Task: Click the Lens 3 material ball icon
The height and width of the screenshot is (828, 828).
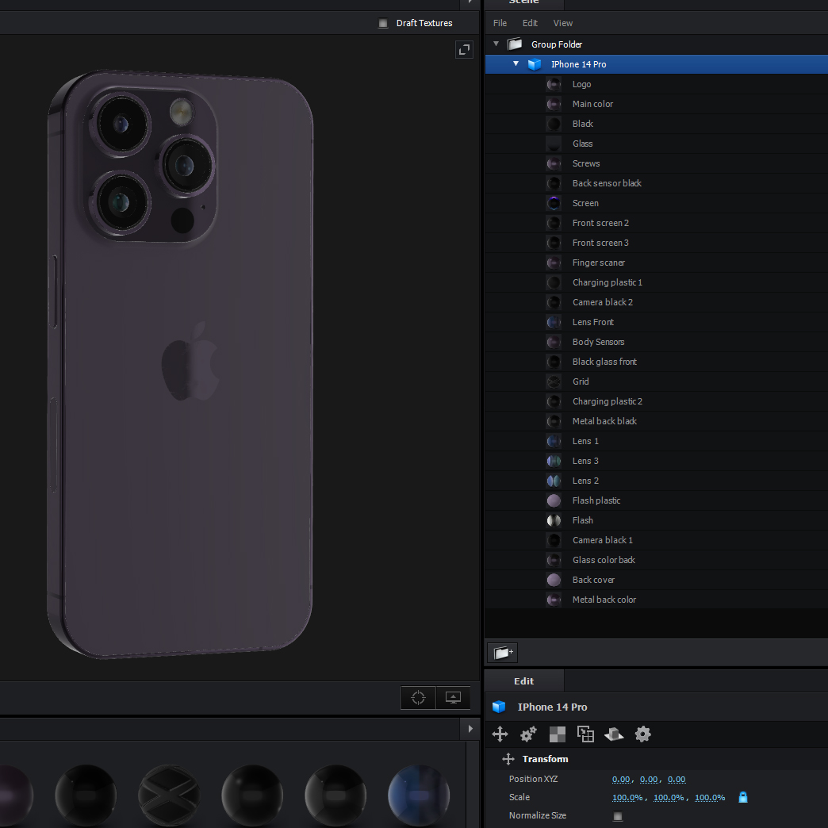Action: [x=554, y=461]
